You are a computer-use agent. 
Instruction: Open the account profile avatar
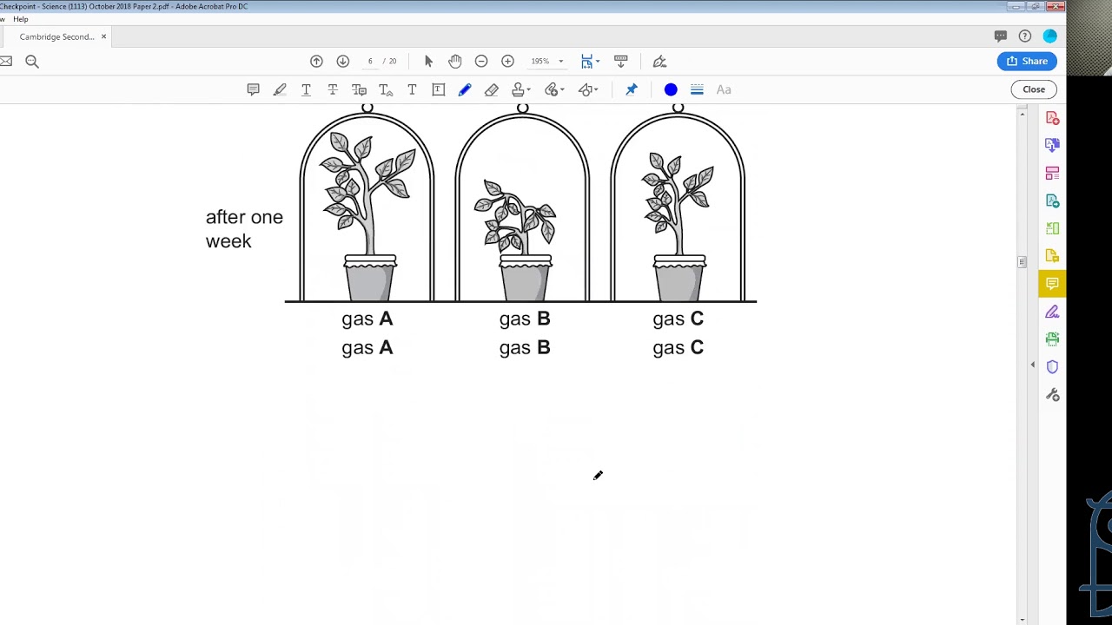click(x=1050, y=36)
